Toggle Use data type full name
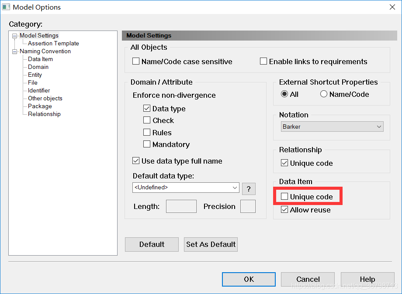The image size is (402, 294). pyautogui.click(x=136, y=161)
